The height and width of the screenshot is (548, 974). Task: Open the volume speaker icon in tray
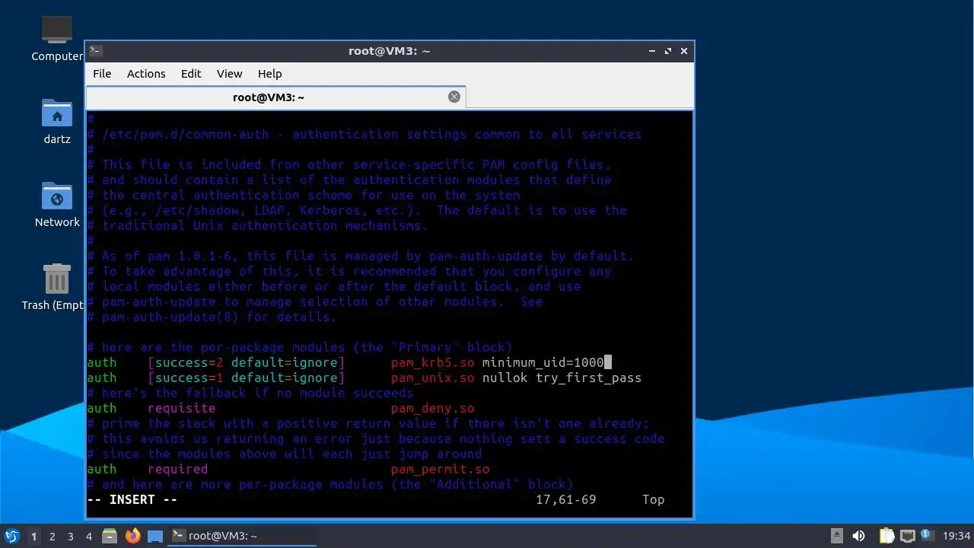[859, 536]
